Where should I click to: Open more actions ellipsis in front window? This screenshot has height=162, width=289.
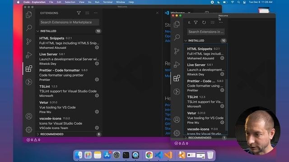pos(221,22)
